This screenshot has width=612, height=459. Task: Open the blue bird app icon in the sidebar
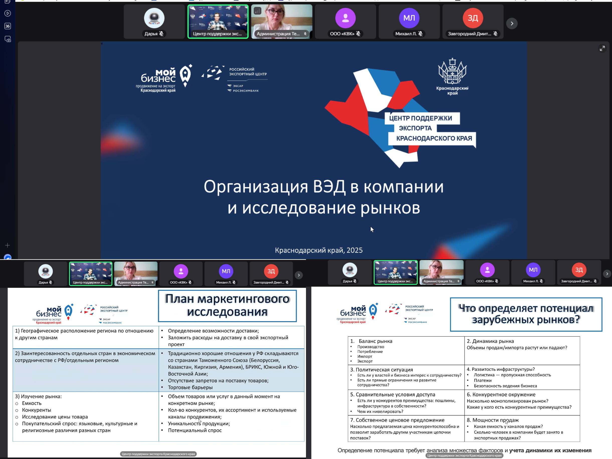coord(8,257)
